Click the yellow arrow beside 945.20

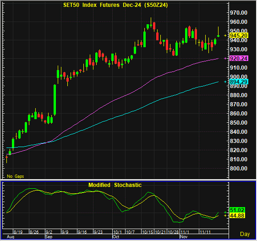click(225, 36)
